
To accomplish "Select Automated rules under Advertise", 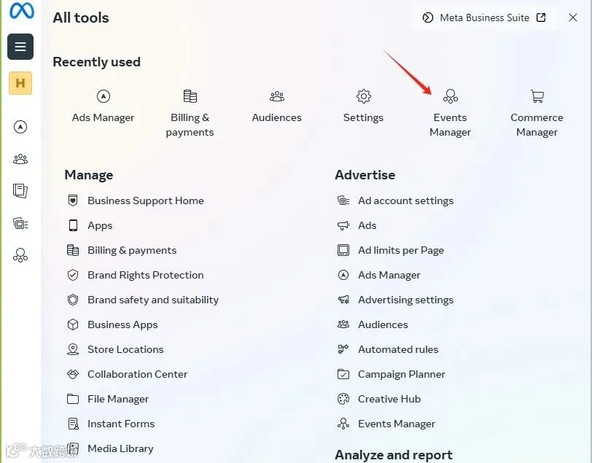I will tap(398, 349).
